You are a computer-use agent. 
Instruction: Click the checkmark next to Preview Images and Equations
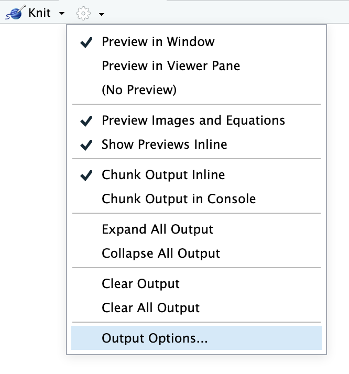tap(86, 122)
